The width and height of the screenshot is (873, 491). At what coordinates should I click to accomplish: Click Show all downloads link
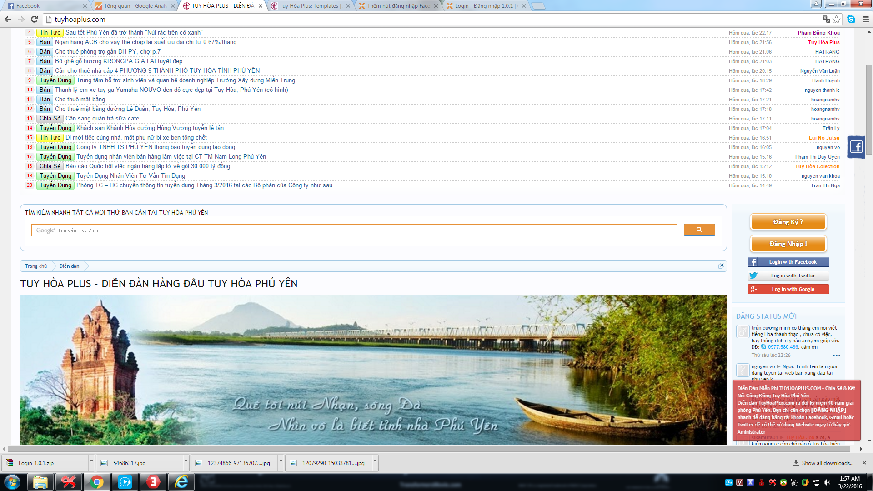827,463
